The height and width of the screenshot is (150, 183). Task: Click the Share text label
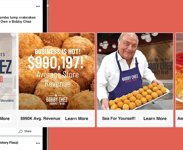pos(28,131)
